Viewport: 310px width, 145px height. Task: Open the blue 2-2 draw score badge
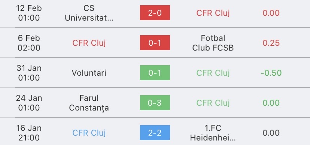(x=155, y=133)
